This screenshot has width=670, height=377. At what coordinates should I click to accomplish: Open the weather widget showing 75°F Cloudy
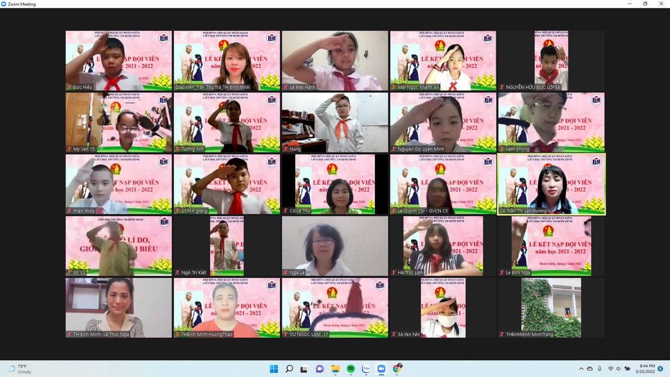[x=19, y=369]
